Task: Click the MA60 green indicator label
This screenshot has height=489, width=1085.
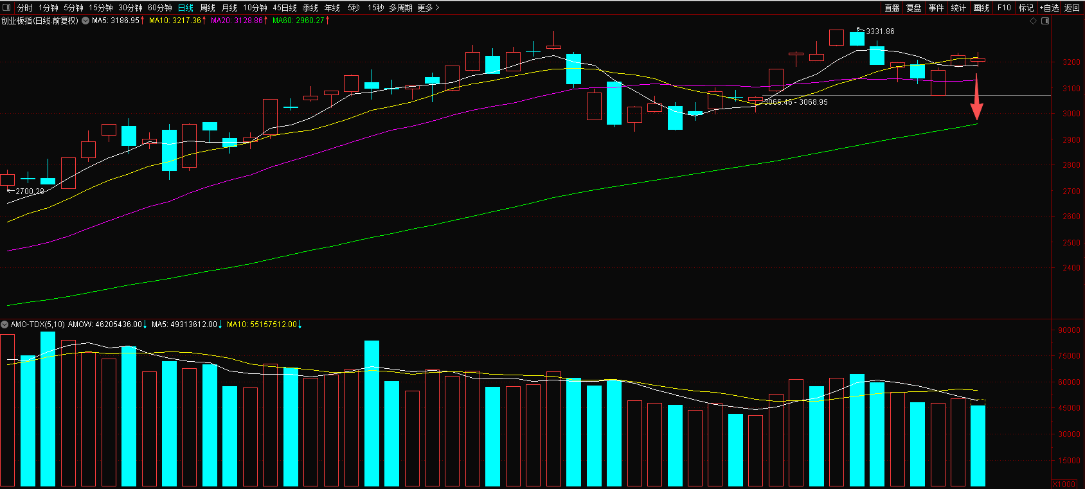Action: click(300, 21)
